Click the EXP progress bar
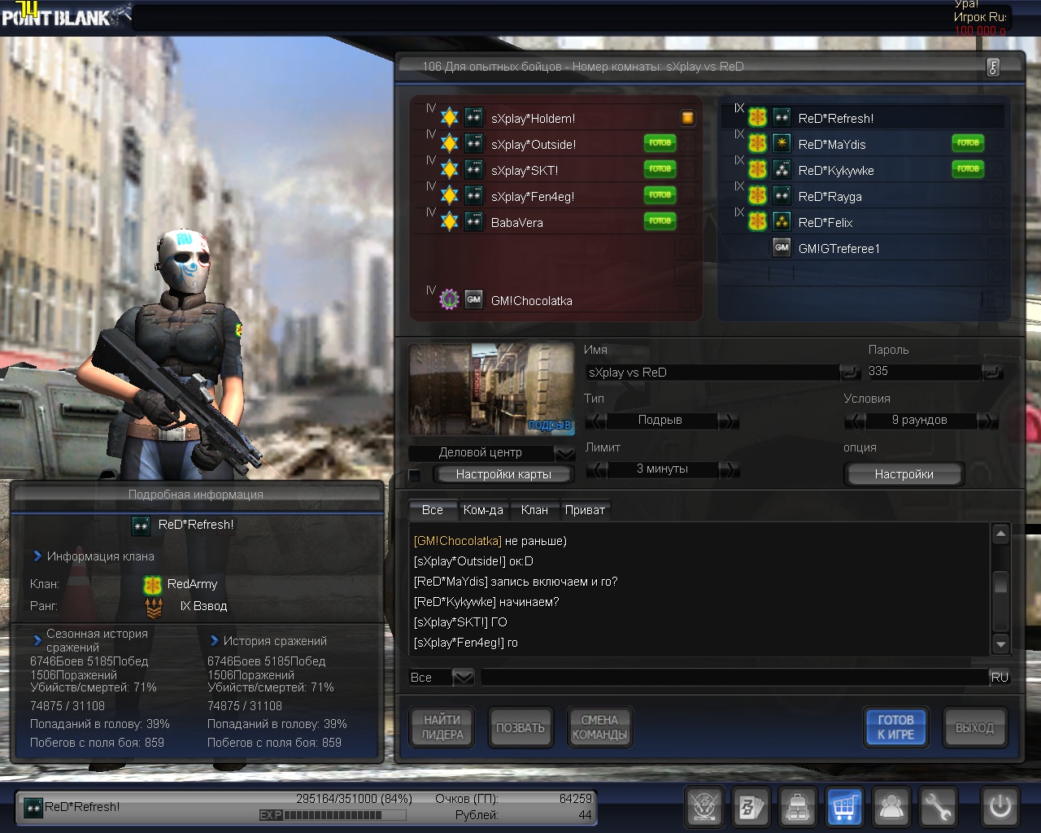Screen dimensions: 1041x833 [333, 814]
